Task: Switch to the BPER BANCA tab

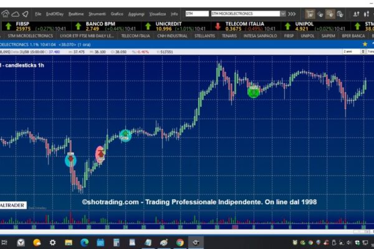Action: click(353, 35)
